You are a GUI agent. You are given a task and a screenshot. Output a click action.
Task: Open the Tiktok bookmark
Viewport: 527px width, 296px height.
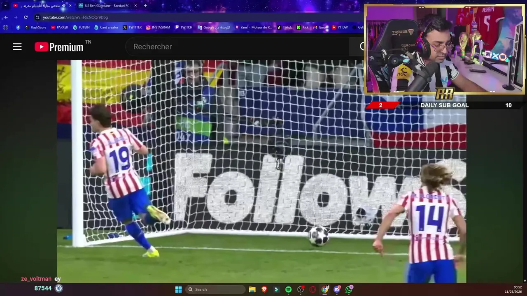coord(284,28)
